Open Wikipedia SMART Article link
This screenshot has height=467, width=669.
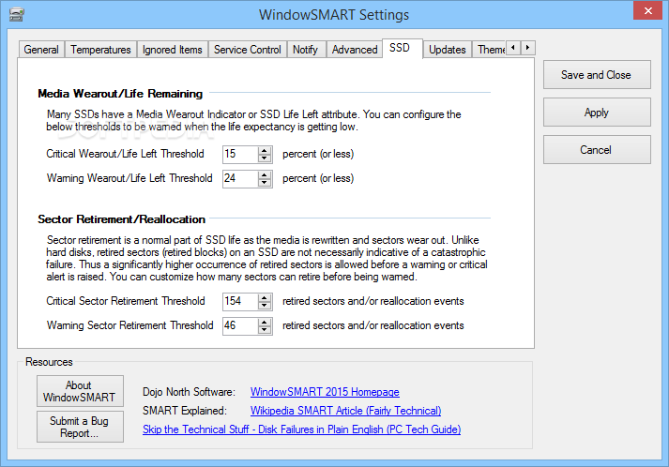[345, 411]
